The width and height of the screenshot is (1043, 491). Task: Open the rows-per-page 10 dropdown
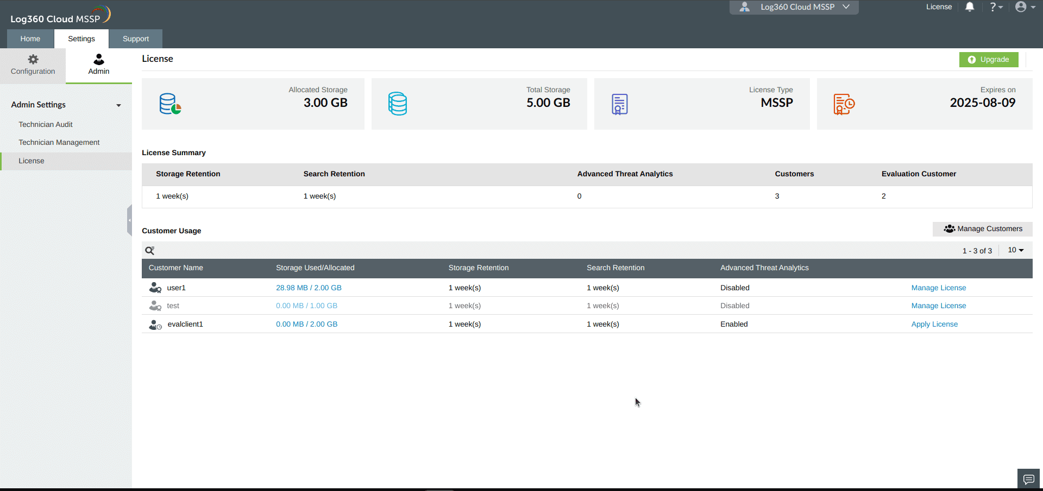pos(1016,250)
